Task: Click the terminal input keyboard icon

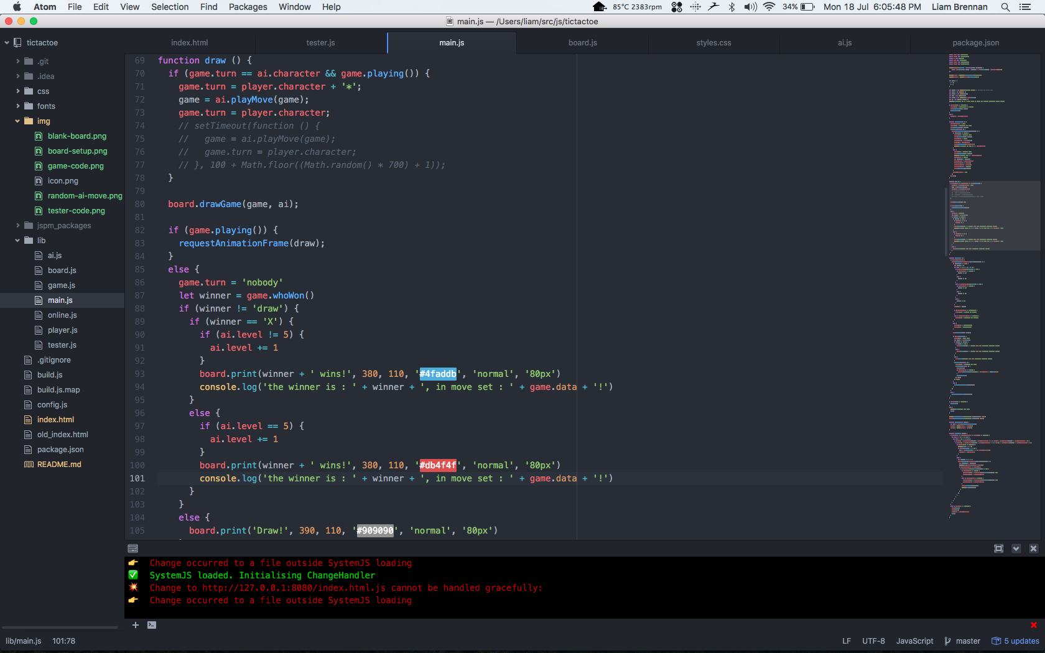Action: point(132,549)
